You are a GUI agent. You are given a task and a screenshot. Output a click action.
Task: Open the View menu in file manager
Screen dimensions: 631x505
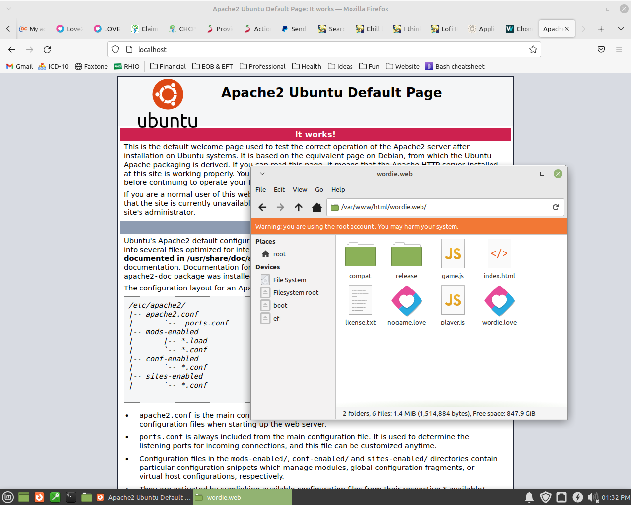(x=300, y=189)
